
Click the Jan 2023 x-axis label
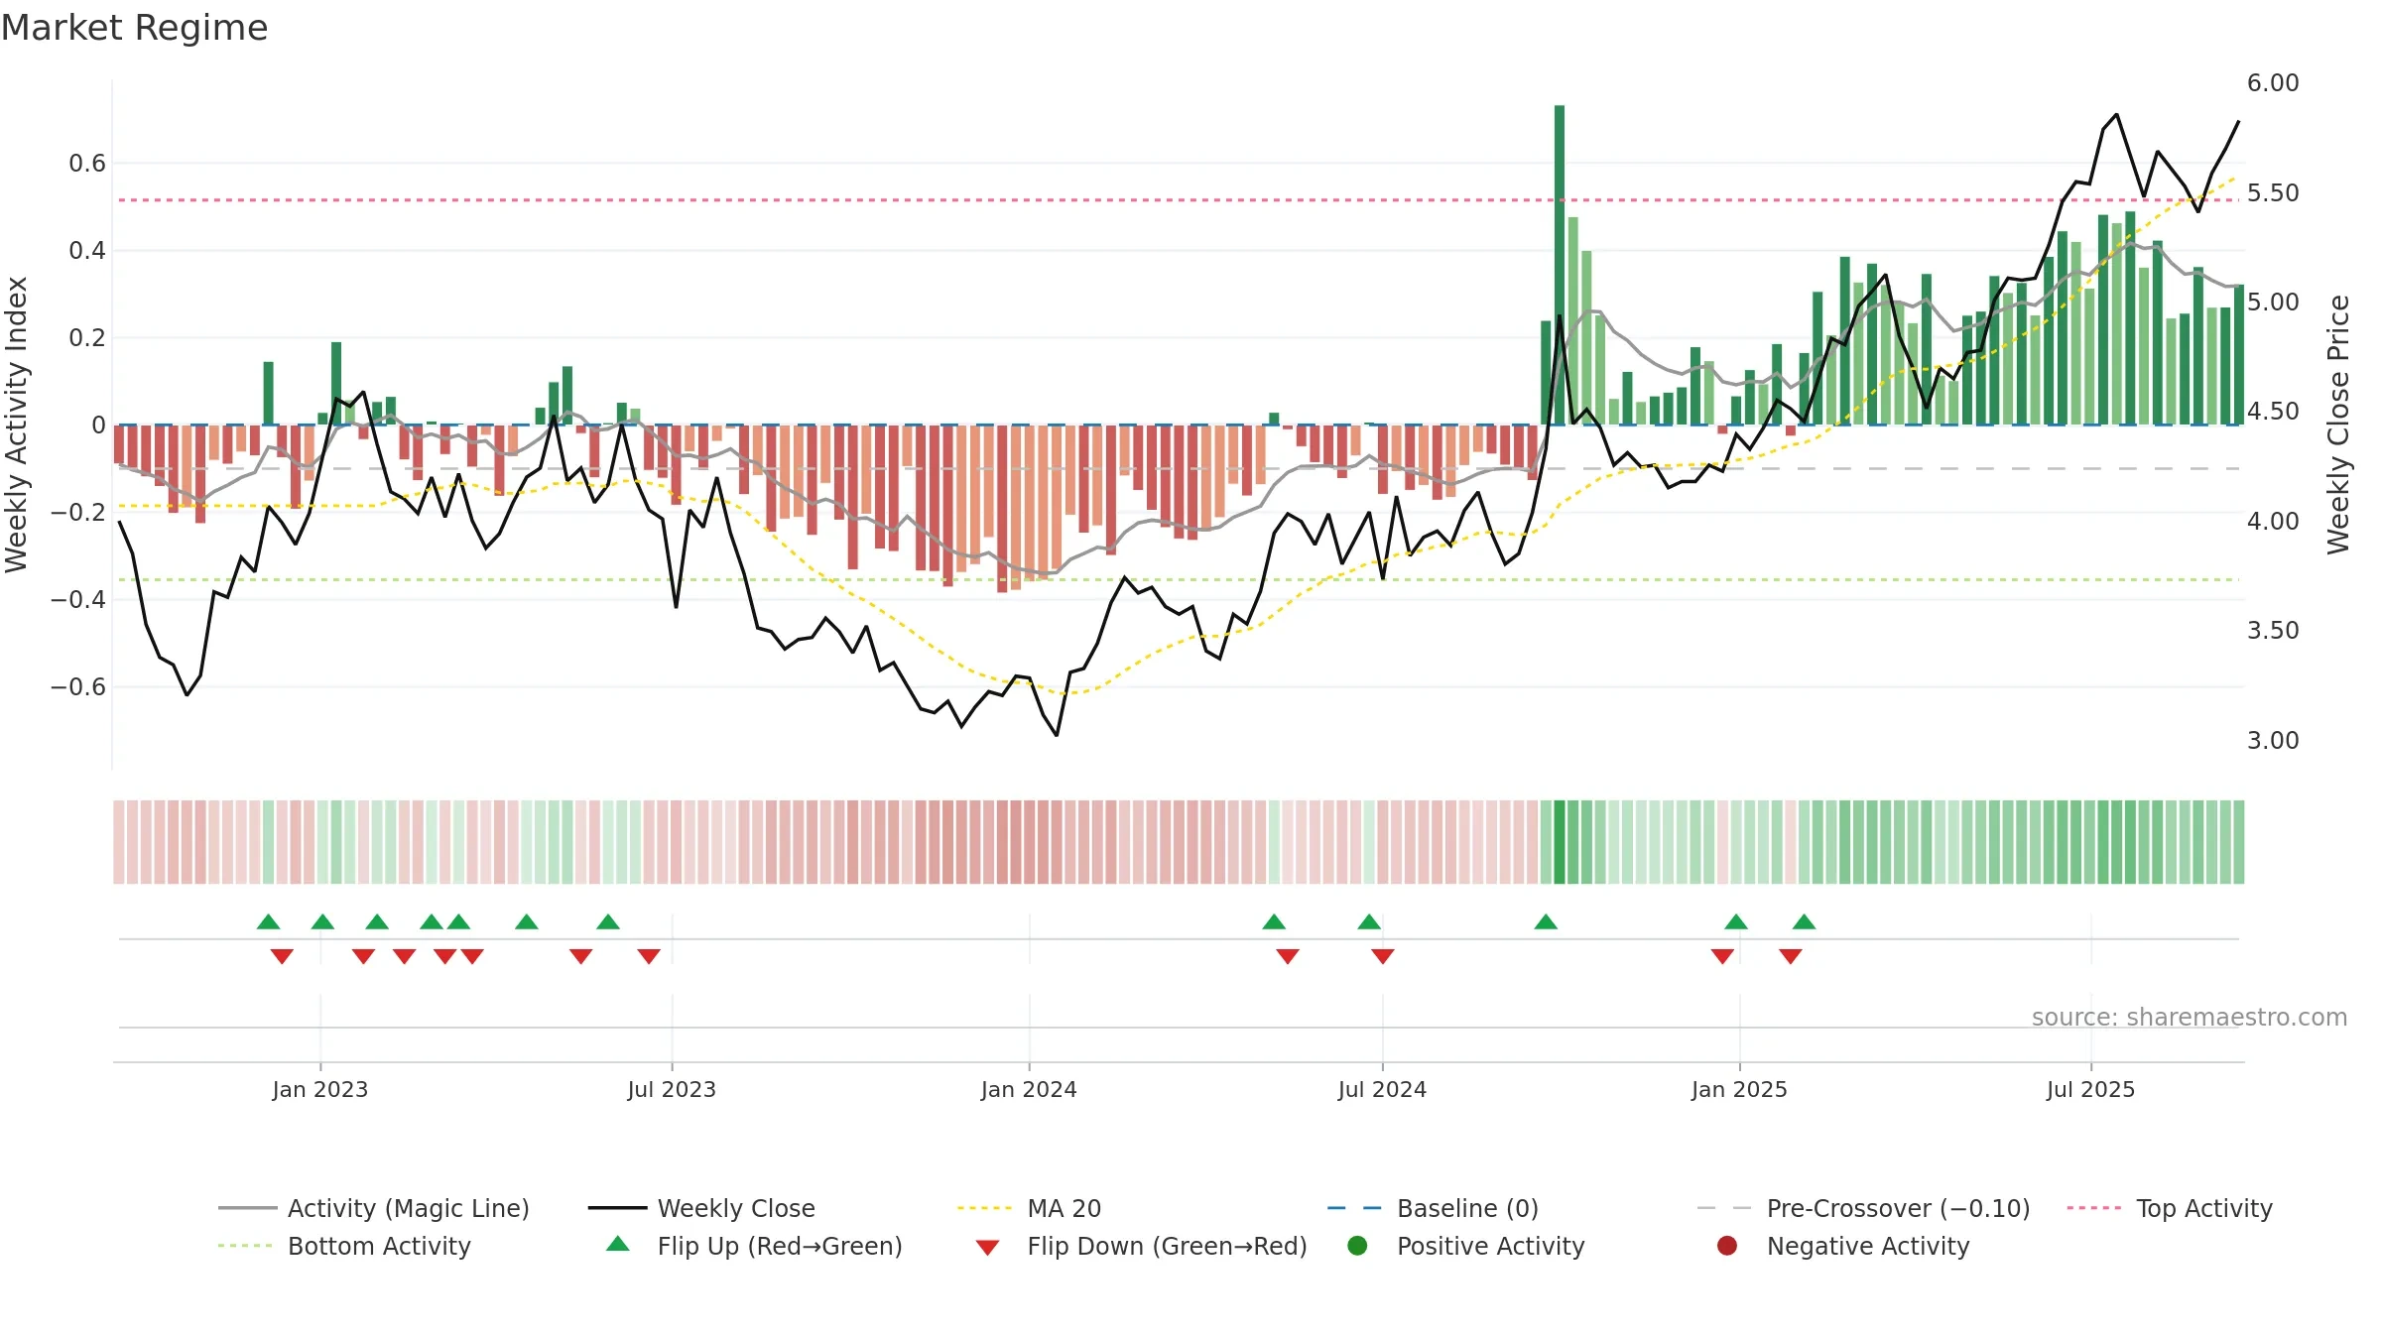(320, 1089)
